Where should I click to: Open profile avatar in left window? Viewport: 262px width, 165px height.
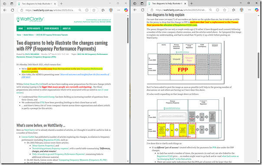pyautogui.click(x=111, y=10)
